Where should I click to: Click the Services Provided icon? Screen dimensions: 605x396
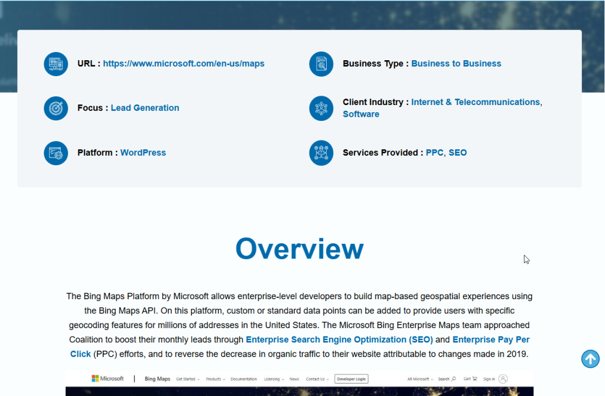[x=321, y=153]
